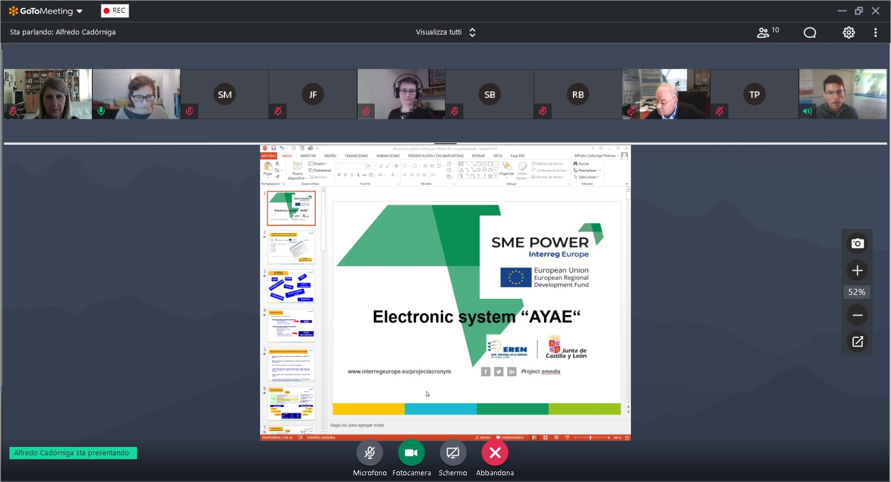Click the muted mic icon on SB tile

[454, 111]
